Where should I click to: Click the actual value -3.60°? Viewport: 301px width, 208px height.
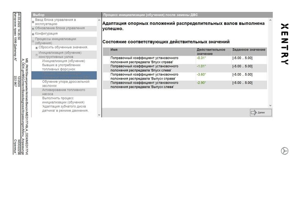click(x=201, y=74)
